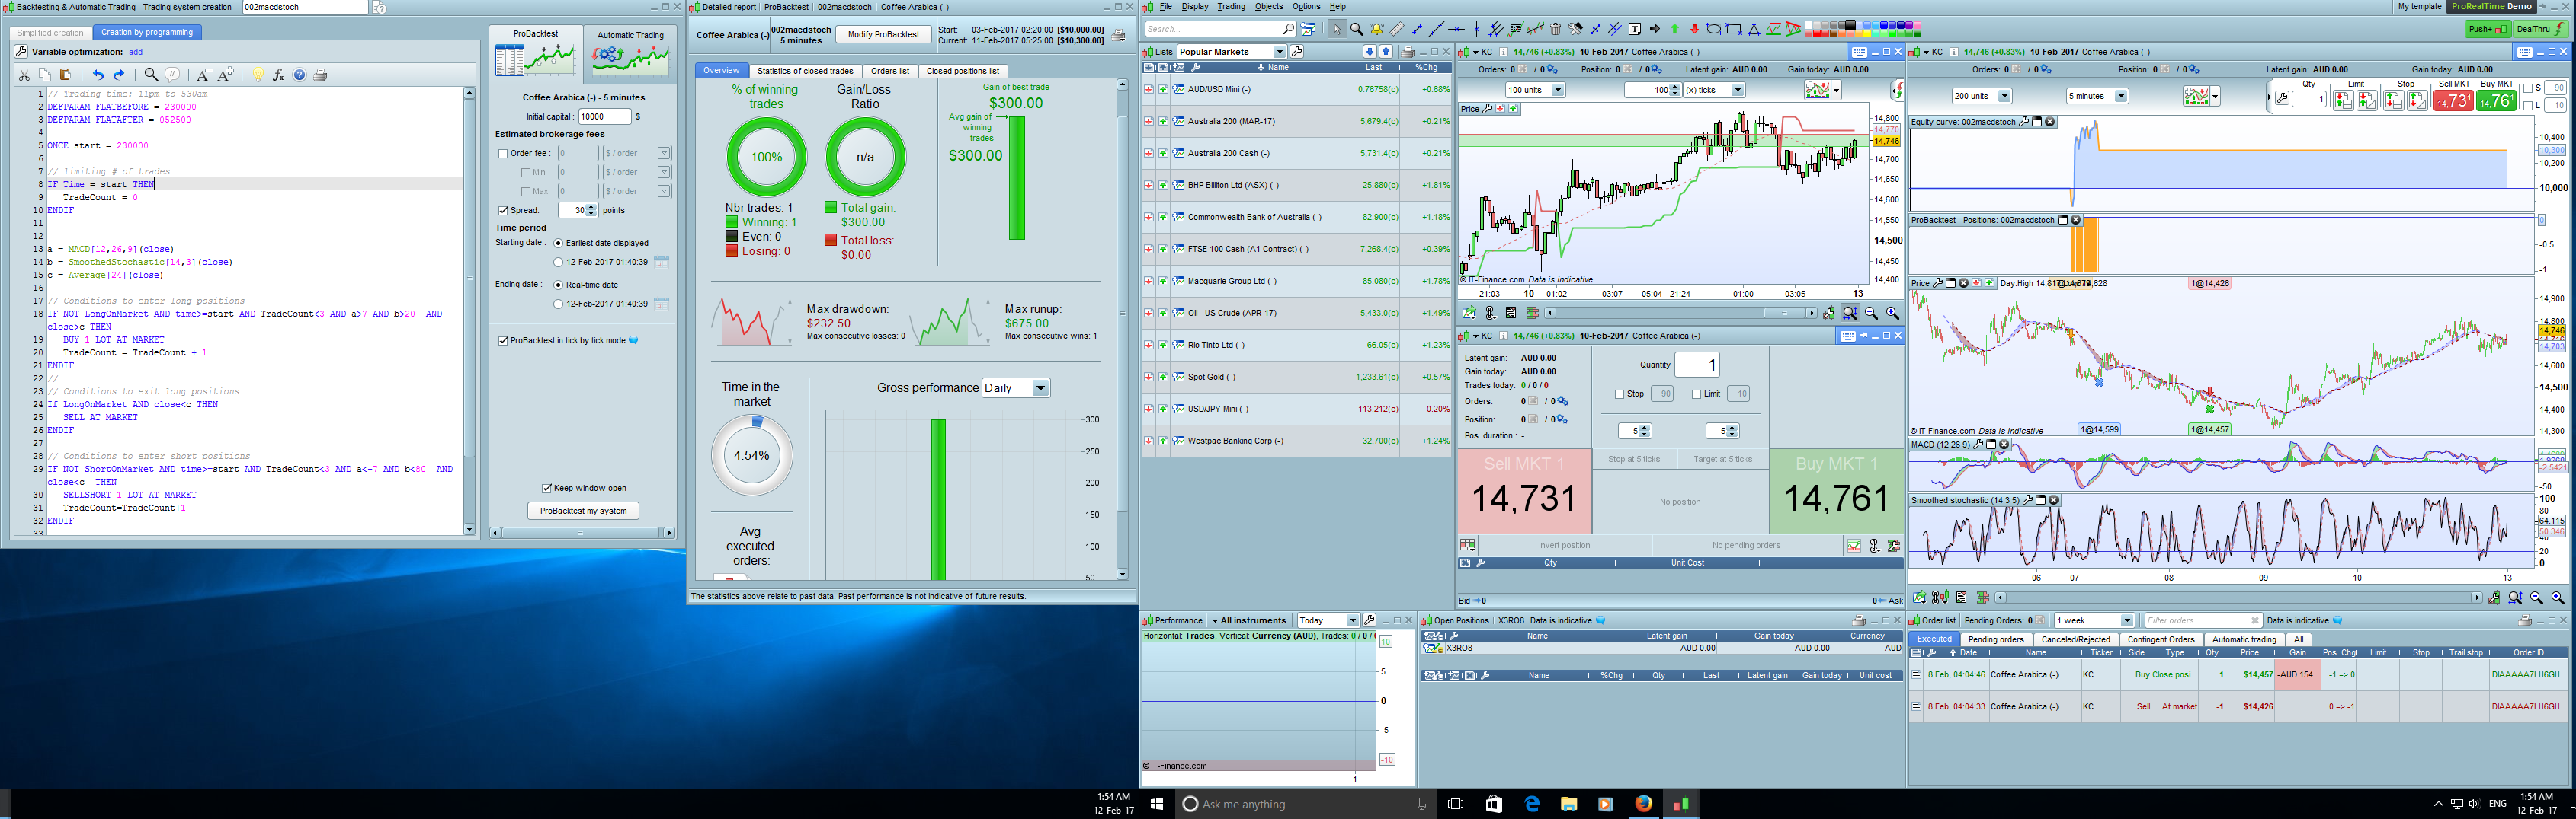Click in the Initial capital field
2576x819 pixels.
pos(604,117)
